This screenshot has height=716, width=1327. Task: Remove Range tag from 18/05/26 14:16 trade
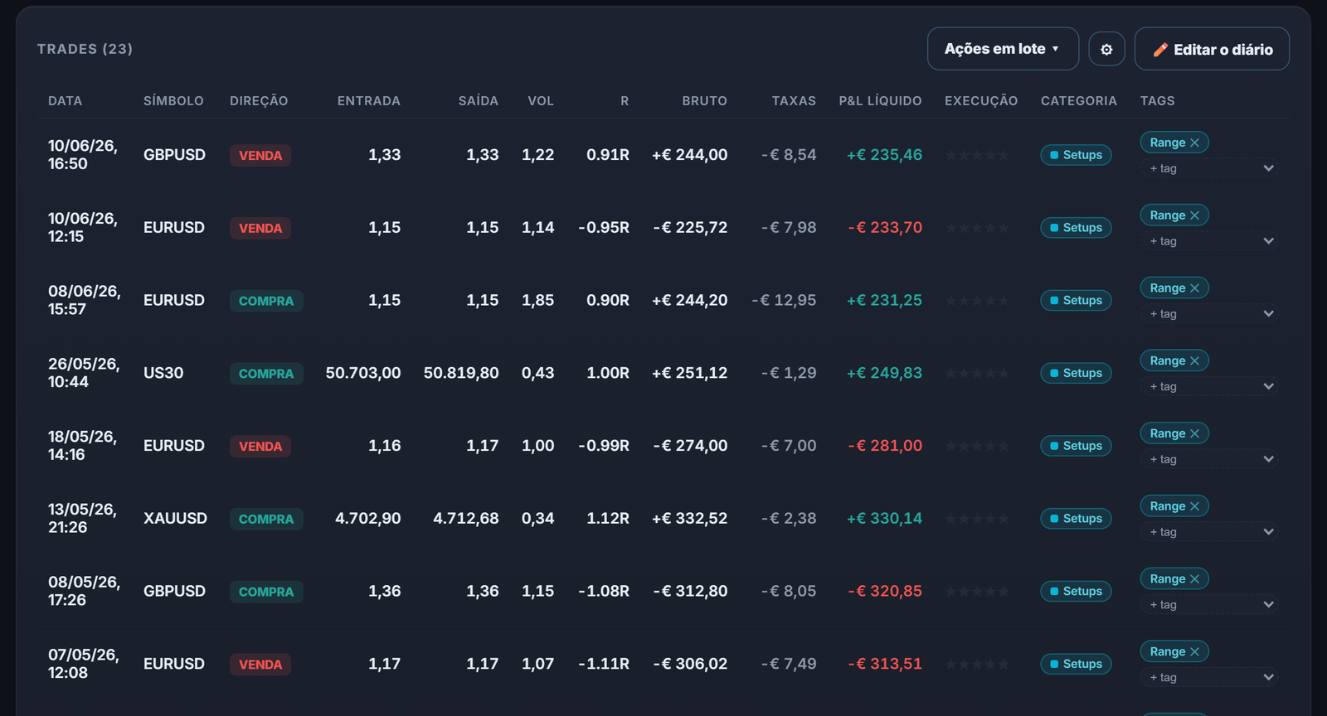1194,433
